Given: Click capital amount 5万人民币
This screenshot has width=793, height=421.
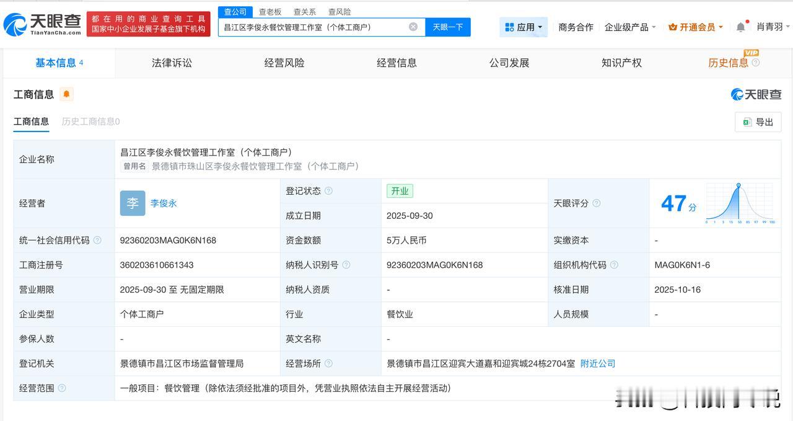Looking at the screenshot, I should [x=406, y=240].
